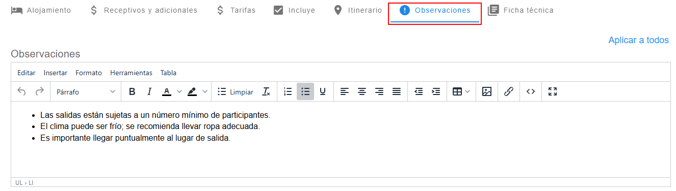This screenshot has height=191, width=676.
Task: Open the text color dropdown arrow
Action: 179,91
